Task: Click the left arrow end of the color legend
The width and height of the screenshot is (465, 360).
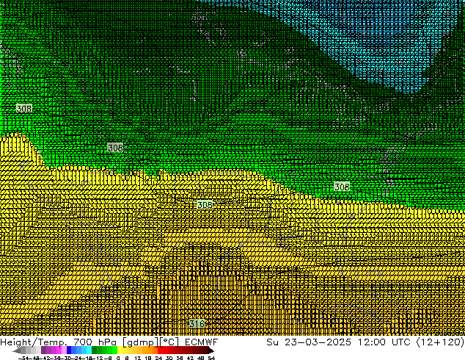Action: tap(15, 351)
